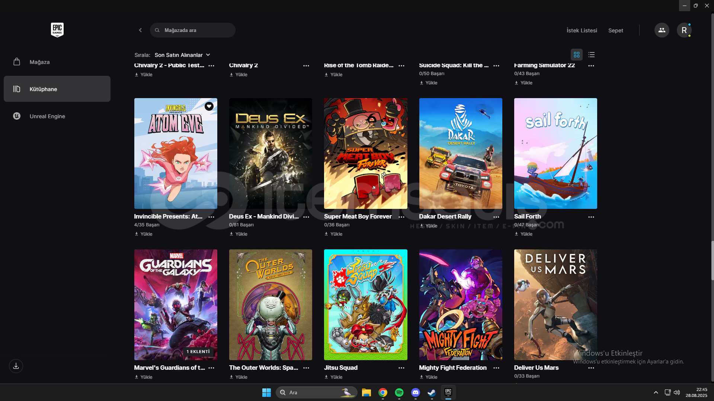
Task: Click the Epic Games logo
Action: point(57,30)
